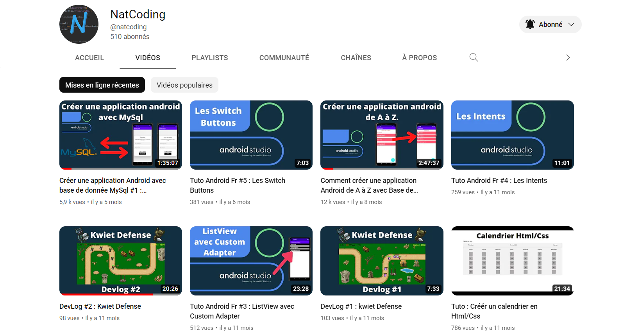Open the PLAYLISTS tab
The image size is (631, 333).
pos(209,58)
